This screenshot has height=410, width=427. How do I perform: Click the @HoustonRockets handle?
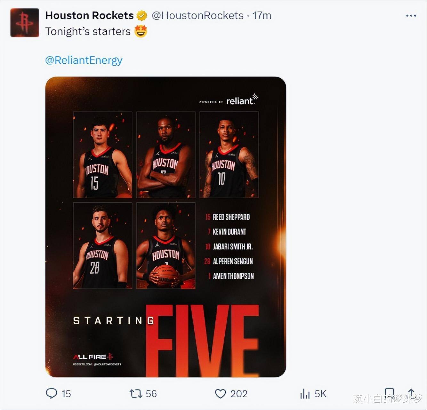coord(197,15)
